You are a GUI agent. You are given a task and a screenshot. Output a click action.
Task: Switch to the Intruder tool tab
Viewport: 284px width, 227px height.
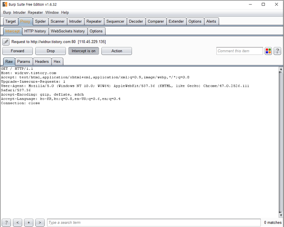click(x=75, y=21)
